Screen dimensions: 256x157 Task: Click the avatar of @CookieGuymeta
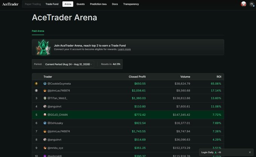(x=45, y=83)
